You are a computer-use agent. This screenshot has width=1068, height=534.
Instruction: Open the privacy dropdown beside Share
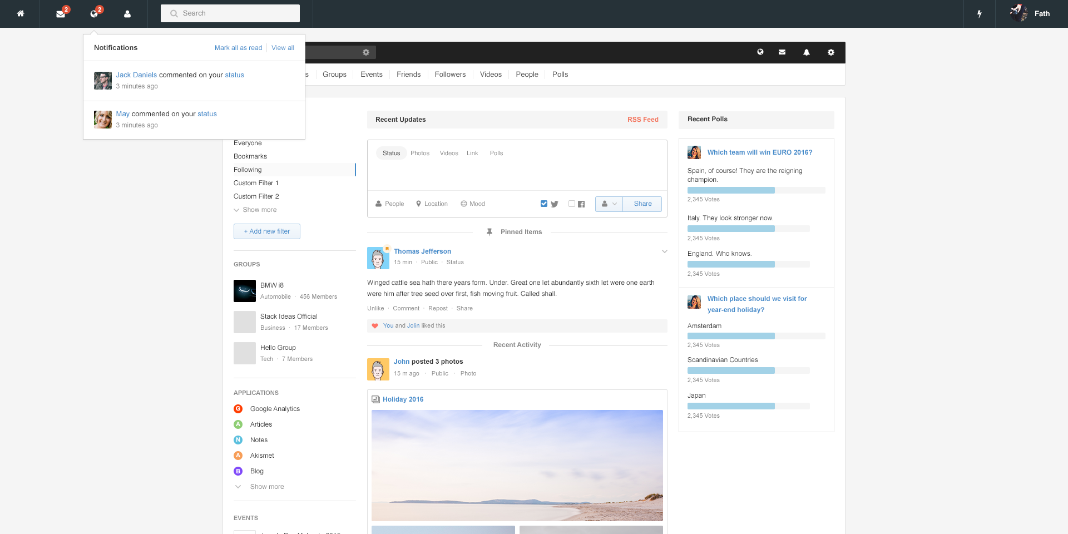pyautogui.click(x=609, y=204)
